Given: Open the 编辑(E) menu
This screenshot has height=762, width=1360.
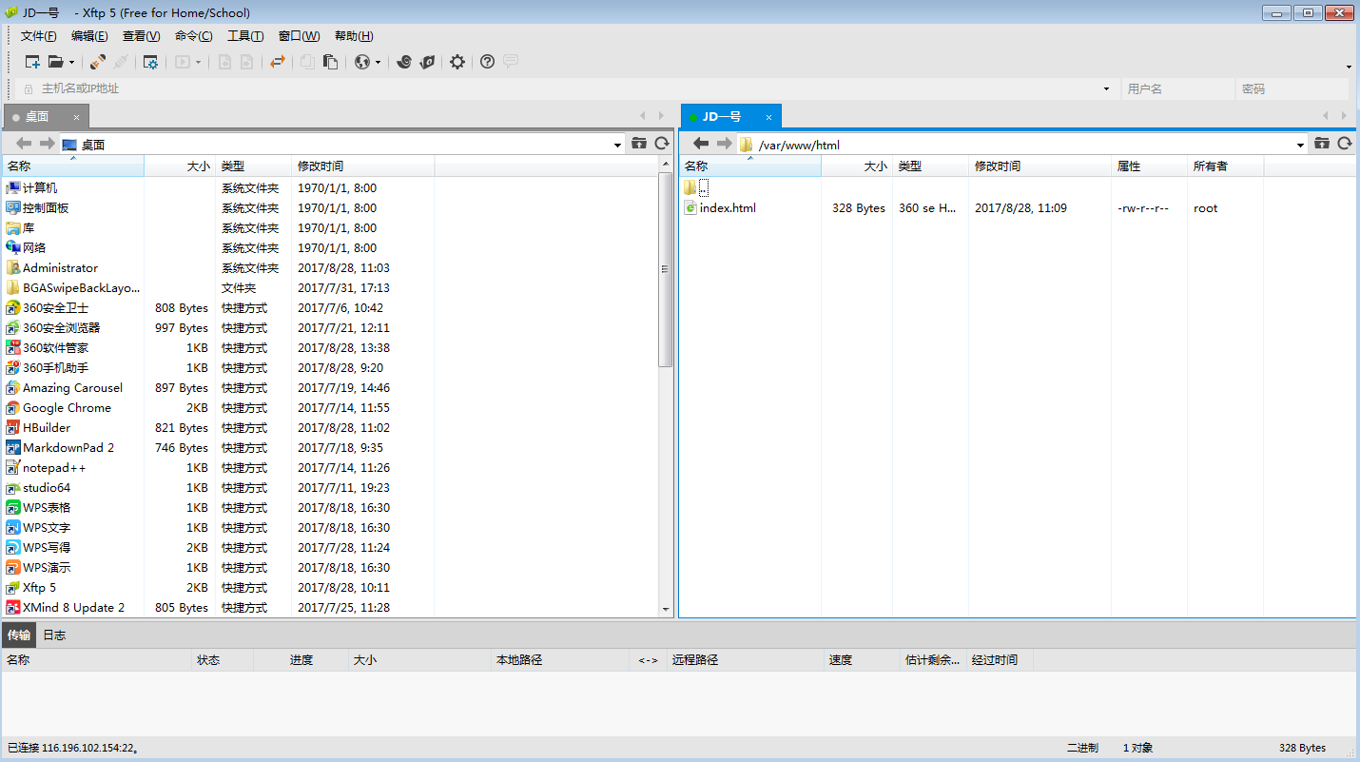Looking at the screenshot, I should [89, 36].
